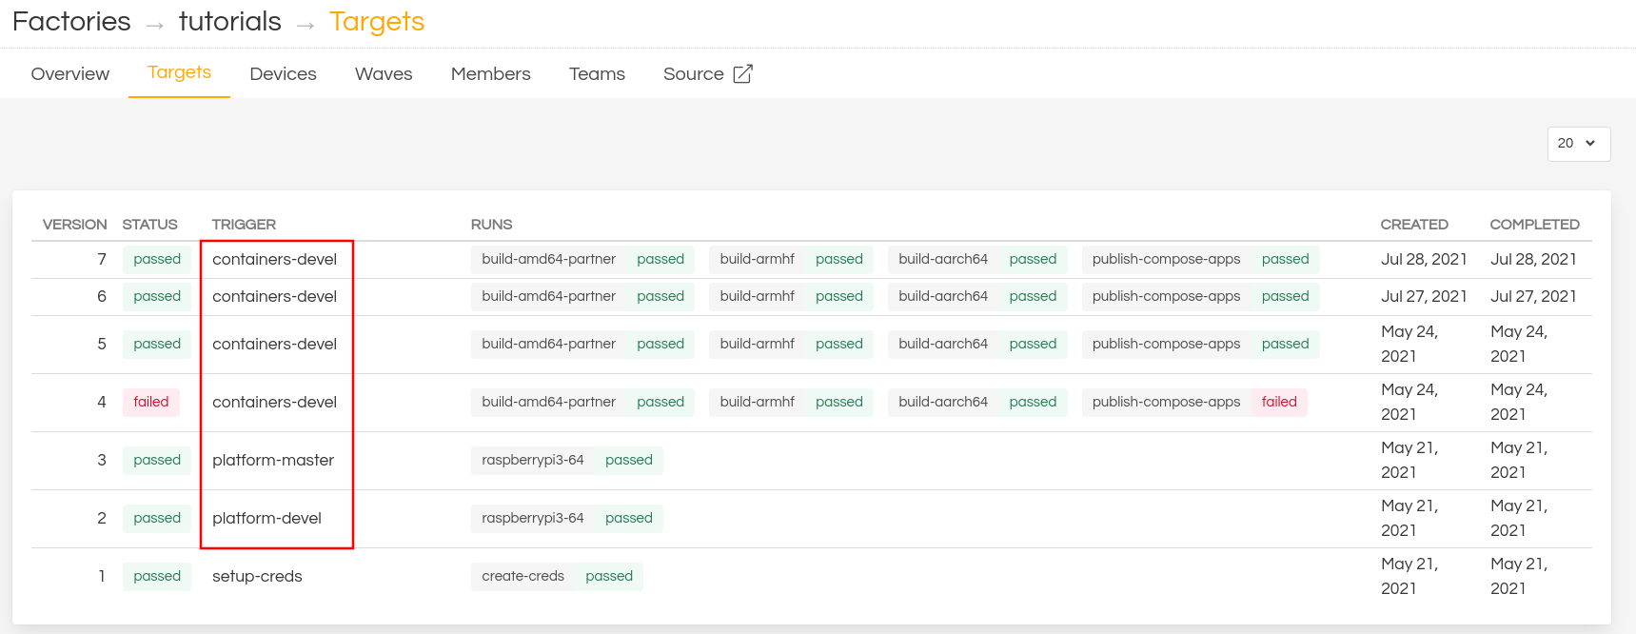This screenshot has width=1636, height=634.
Task: Open publish-compose-apps run of version 6
Action: [x=1201, y=296]
